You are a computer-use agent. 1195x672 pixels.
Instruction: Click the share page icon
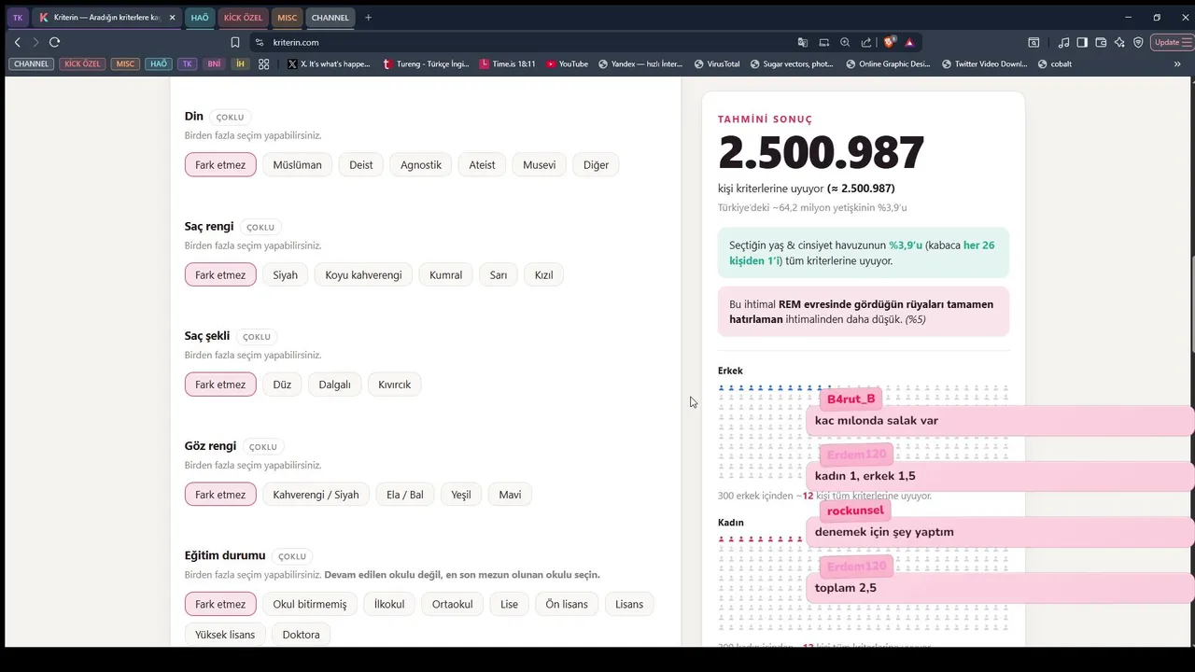click(x=866, y=42)
